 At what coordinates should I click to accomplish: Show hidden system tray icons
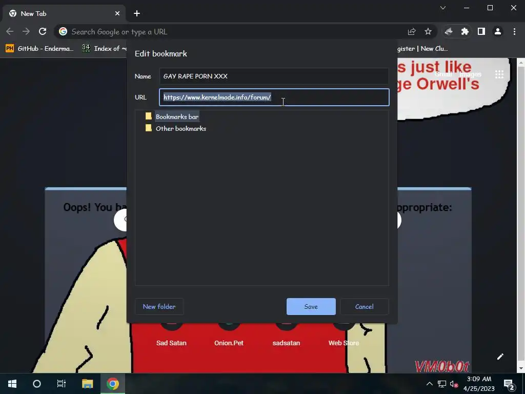tap(429, 384)
